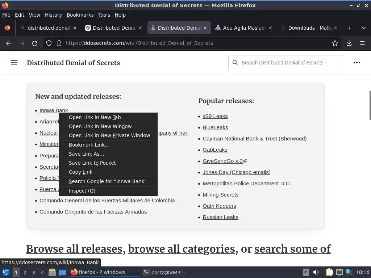Open the tracking protection shield icon
Image resolution: width=371 pixels, height=278 pixels.
pos(49,43)
